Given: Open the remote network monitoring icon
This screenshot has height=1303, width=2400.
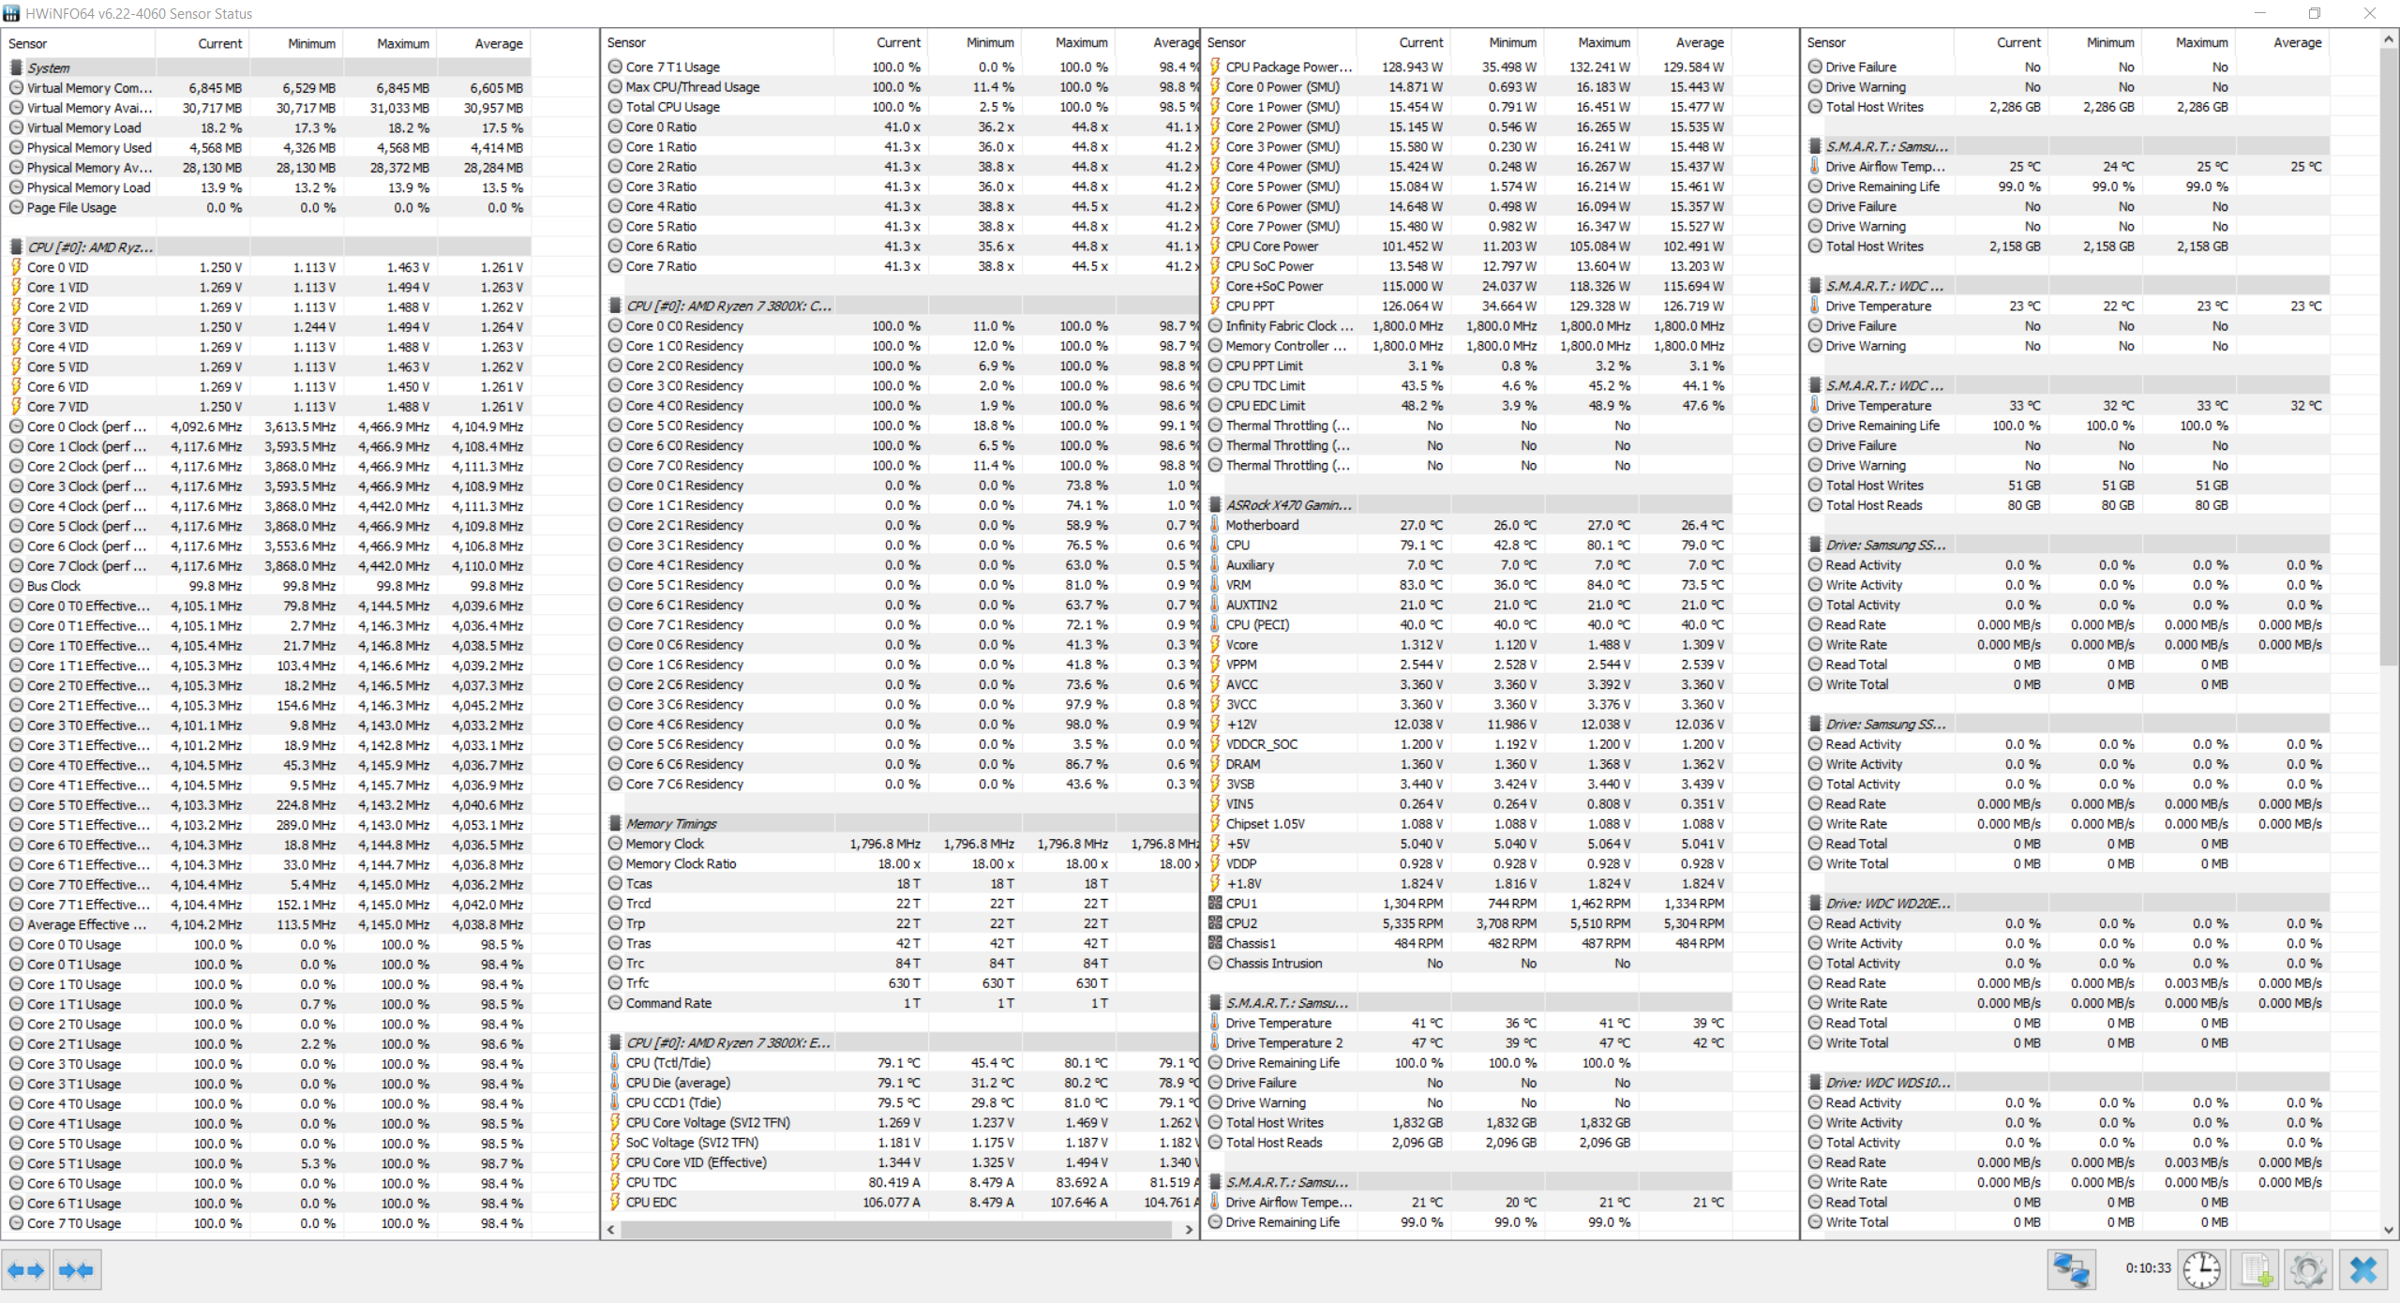Looking at the screenshot, I should coord(2070,1270).
